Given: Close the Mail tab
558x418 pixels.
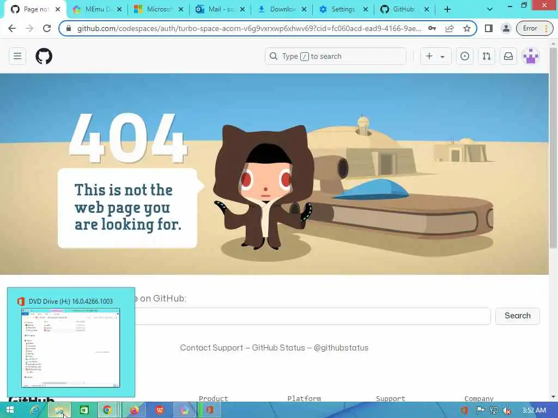Looking at the screenshot, I should point(242,9).
